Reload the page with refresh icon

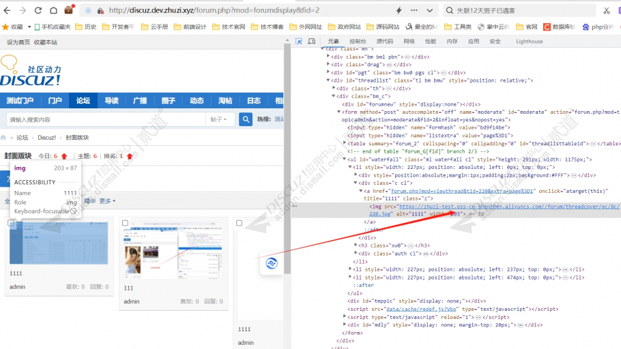[38, 11]
